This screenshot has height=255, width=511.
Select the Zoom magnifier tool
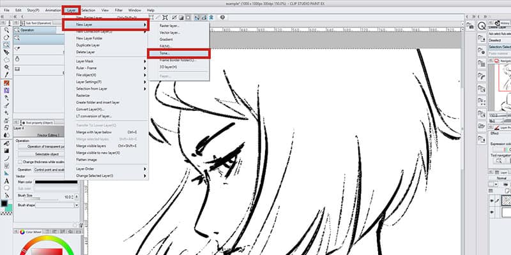(x=6, y=30)
